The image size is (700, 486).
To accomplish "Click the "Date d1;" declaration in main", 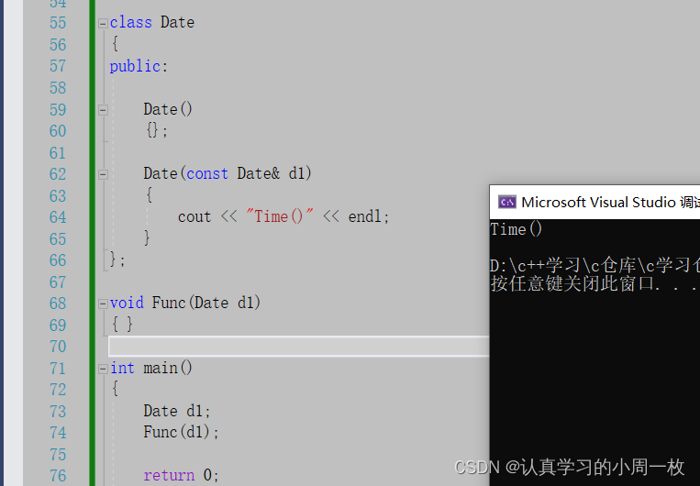I will point(177,411).
